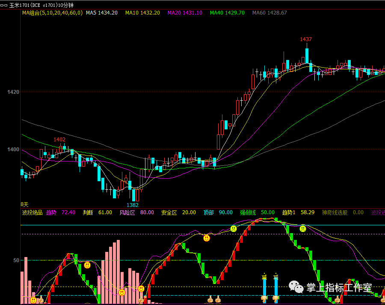Click the 安全区 20.00 indicator value
Viewport: 385px width, 305px height.
[x=179, y=212]
